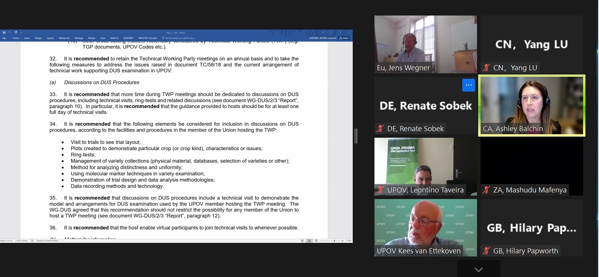
Task: Click the zoom slider in status bar
Action: tap(334, 241)
